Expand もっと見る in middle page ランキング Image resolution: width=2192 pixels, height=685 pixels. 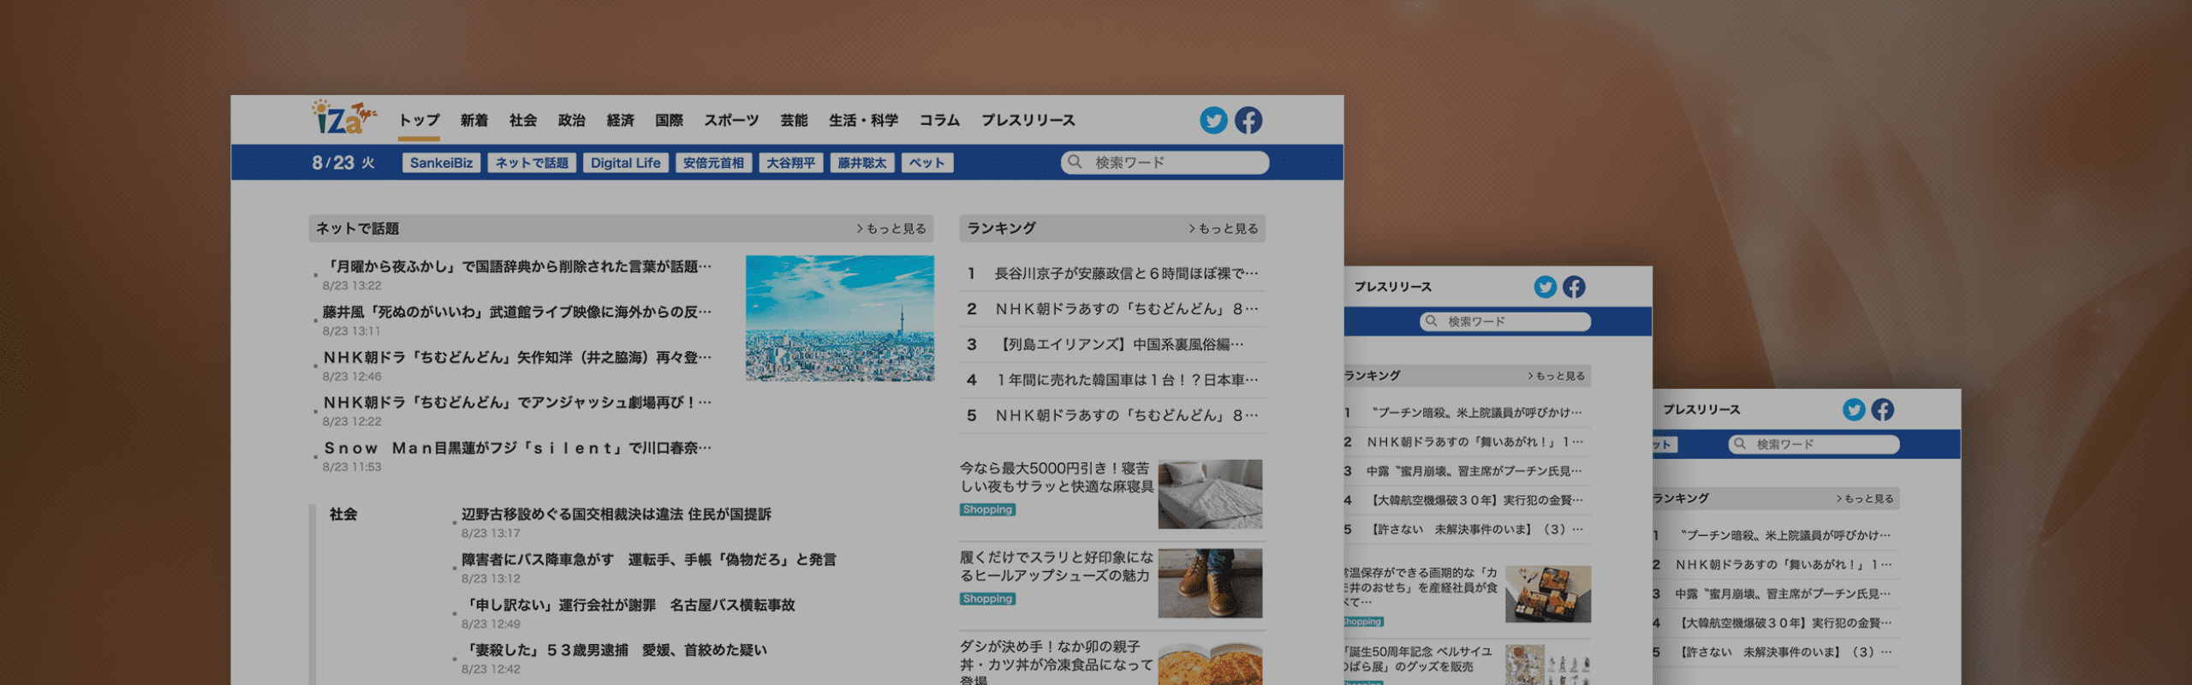(1556, 376)
